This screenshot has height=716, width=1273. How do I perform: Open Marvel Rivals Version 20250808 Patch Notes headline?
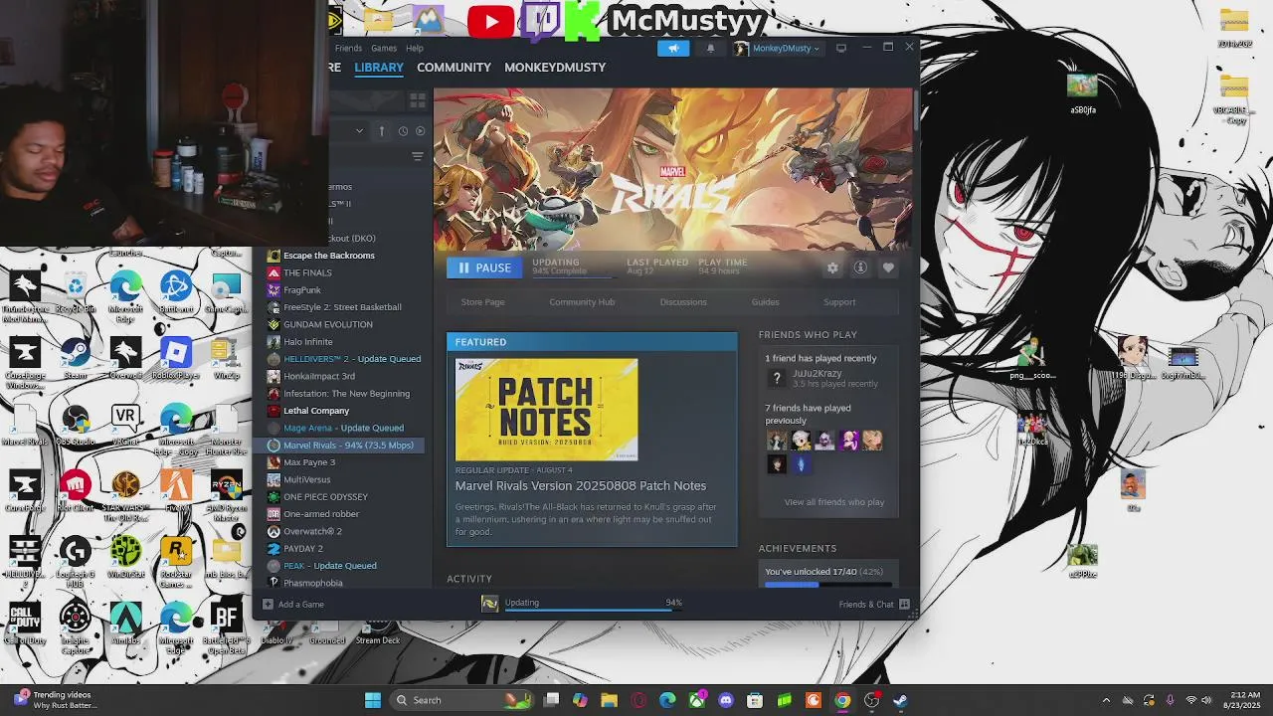581,486
